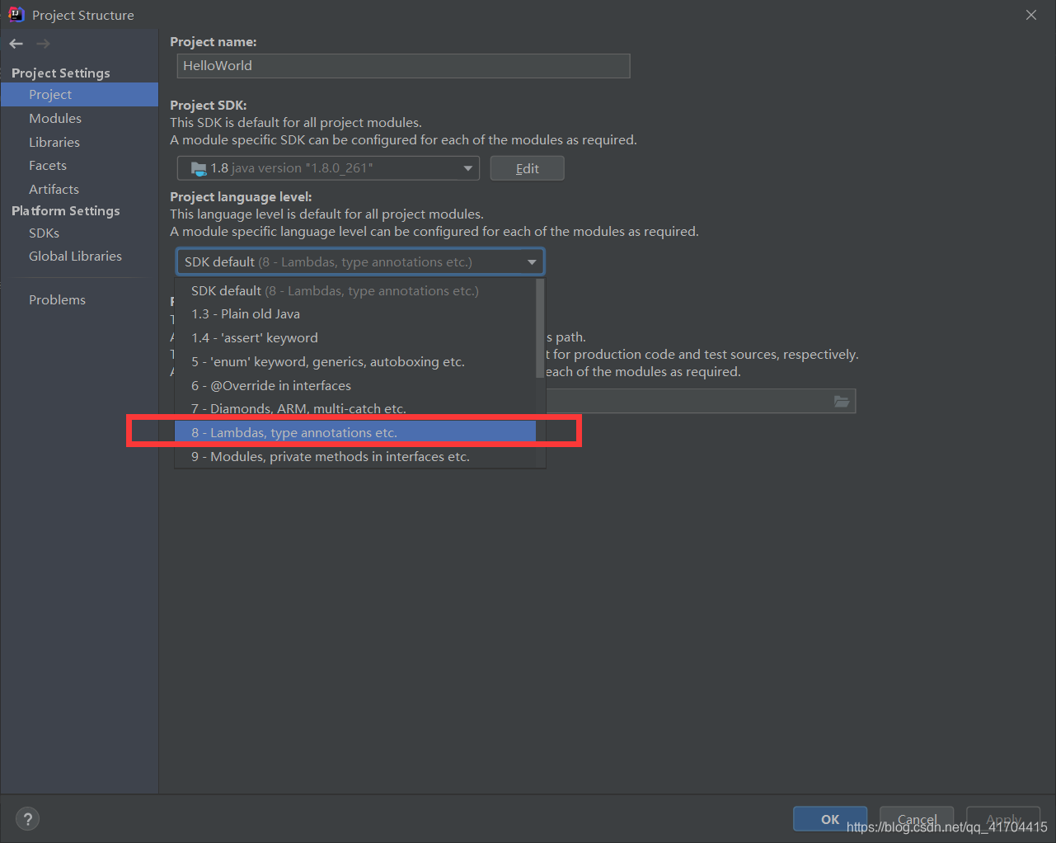Close the Project Structure dialog
Image resolution: width=1056 pixels, height=843 pixels.
pyautogui.click(x=1031, y=15)
